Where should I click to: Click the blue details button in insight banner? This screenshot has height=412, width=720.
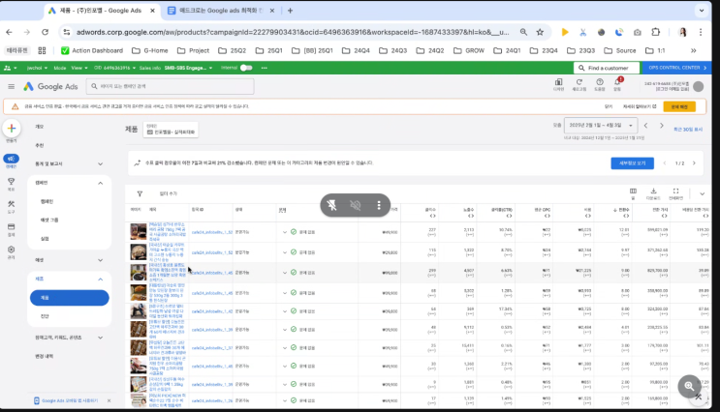(x=633, y=163)
